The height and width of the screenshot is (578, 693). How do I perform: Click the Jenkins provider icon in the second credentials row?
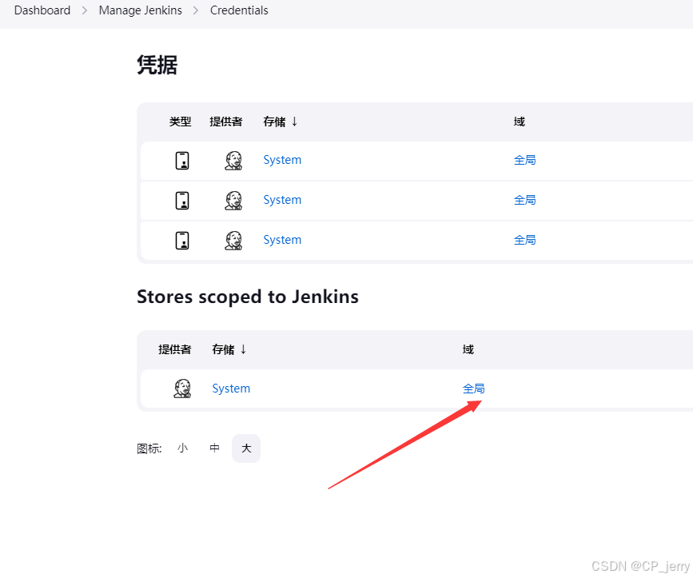point(233,200)
